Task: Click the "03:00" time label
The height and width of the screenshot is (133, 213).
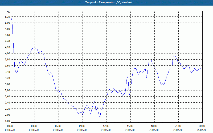Action: [x=34, y=126]
